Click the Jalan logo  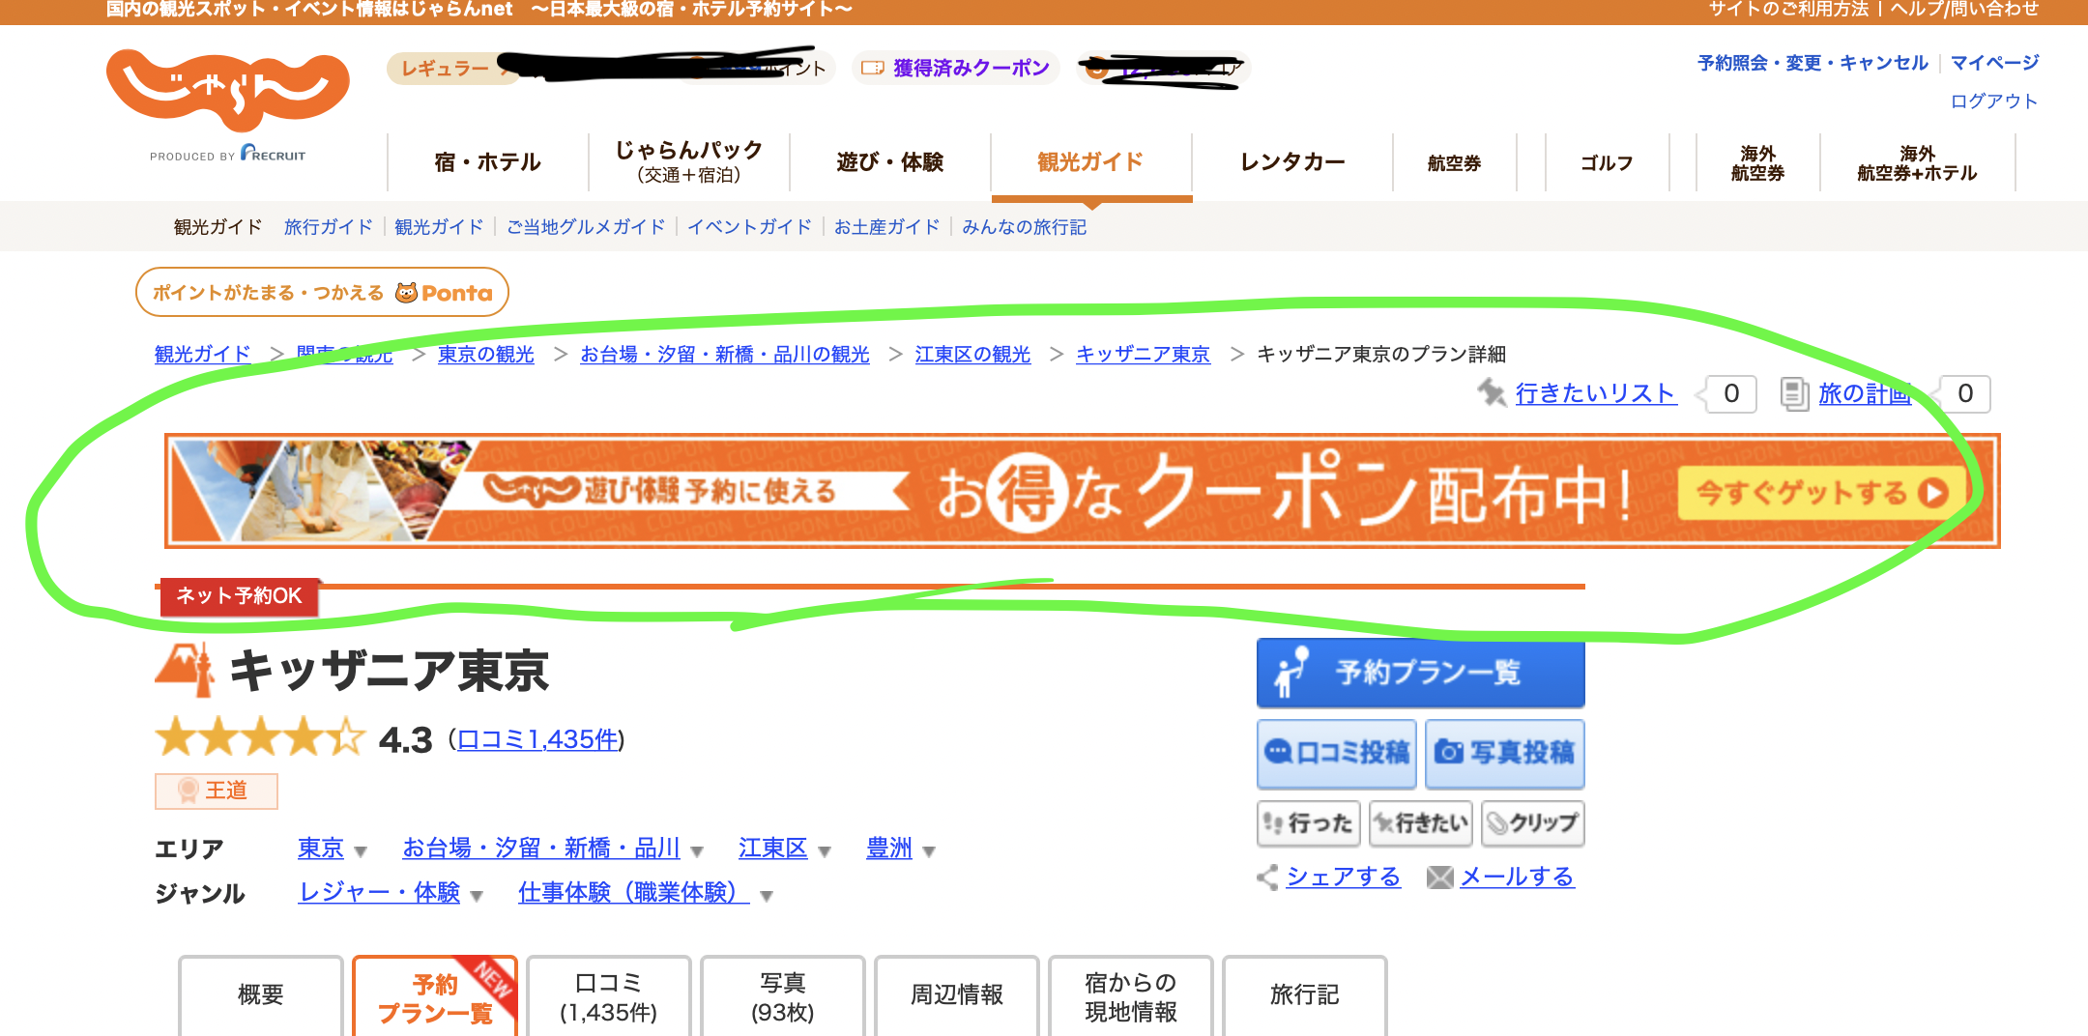(x=227, y=91)
